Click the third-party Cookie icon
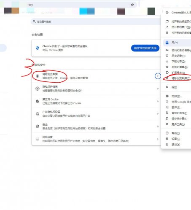 [38, 101]
